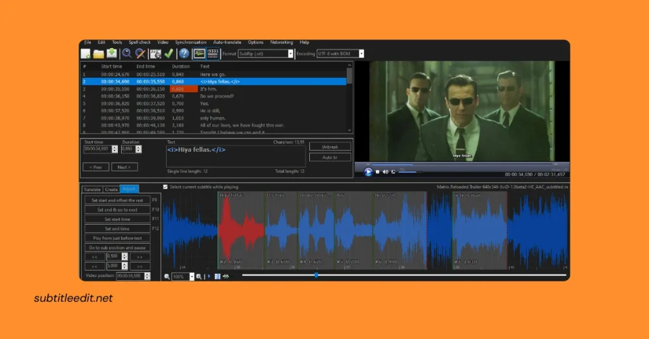Viewport: 649px width, 339px height.
Task: Click the green checkmark spell check icon
Action: coord(169,54)
